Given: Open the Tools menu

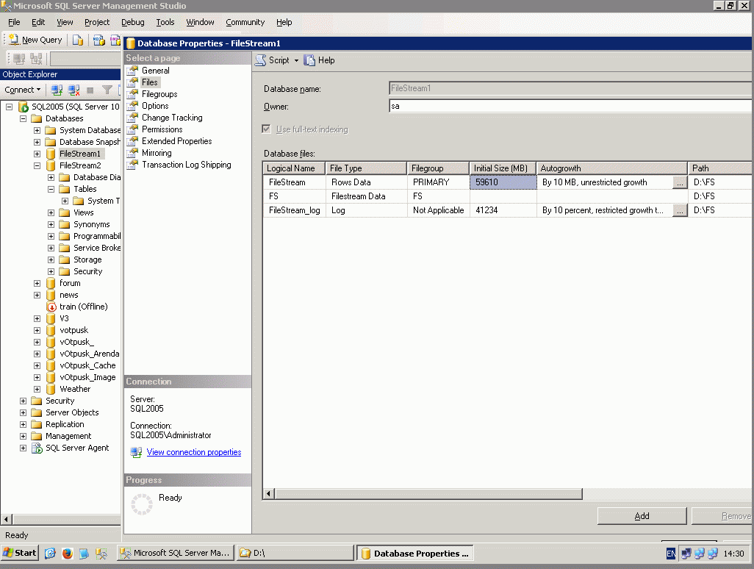Looking at the screenshot, I should 165,22.
